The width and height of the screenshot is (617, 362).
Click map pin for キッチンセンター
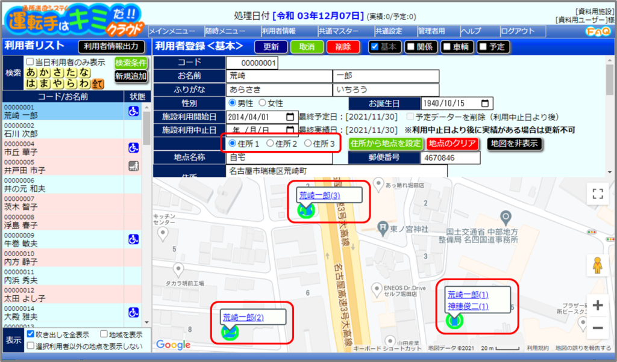(163, 234)
